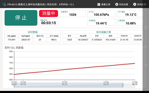The image size is (149, 93).
Task: Click the last data point on the CO₂ curve
Action: tap(135, 63)
